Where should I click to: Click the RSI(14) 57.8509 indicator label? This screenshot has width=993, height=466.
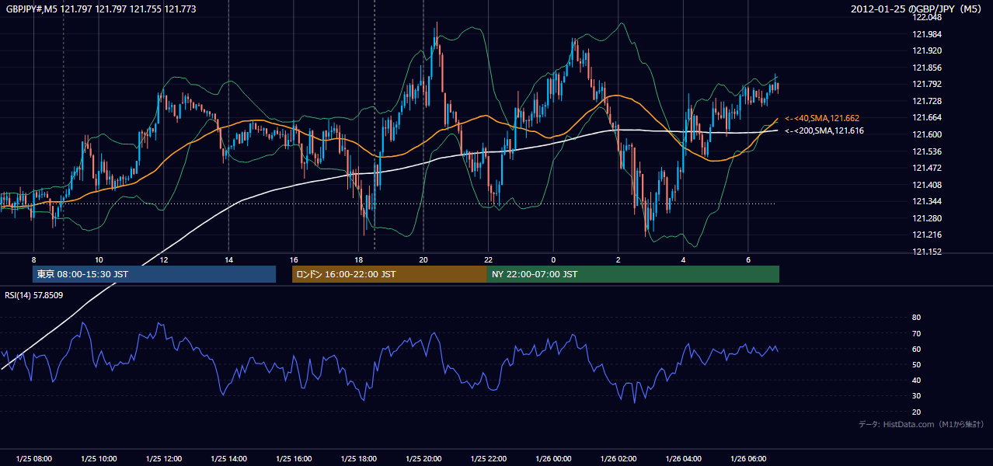coord(34,295)
